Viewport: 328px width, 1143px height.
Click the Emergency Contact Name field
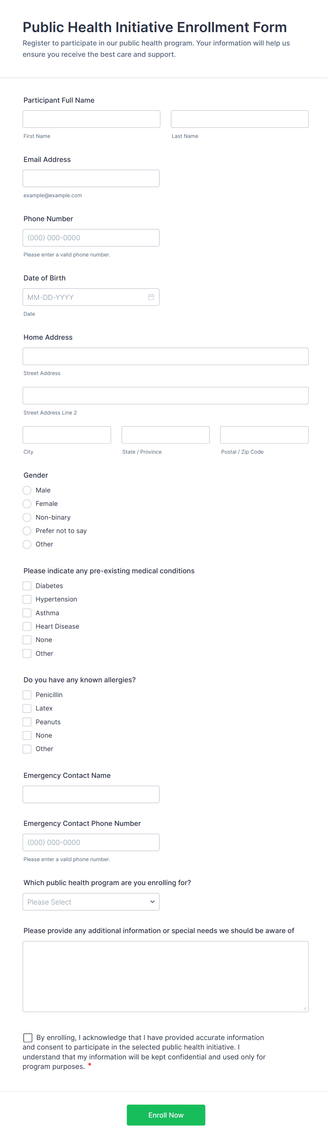click(x=91, y=794)
